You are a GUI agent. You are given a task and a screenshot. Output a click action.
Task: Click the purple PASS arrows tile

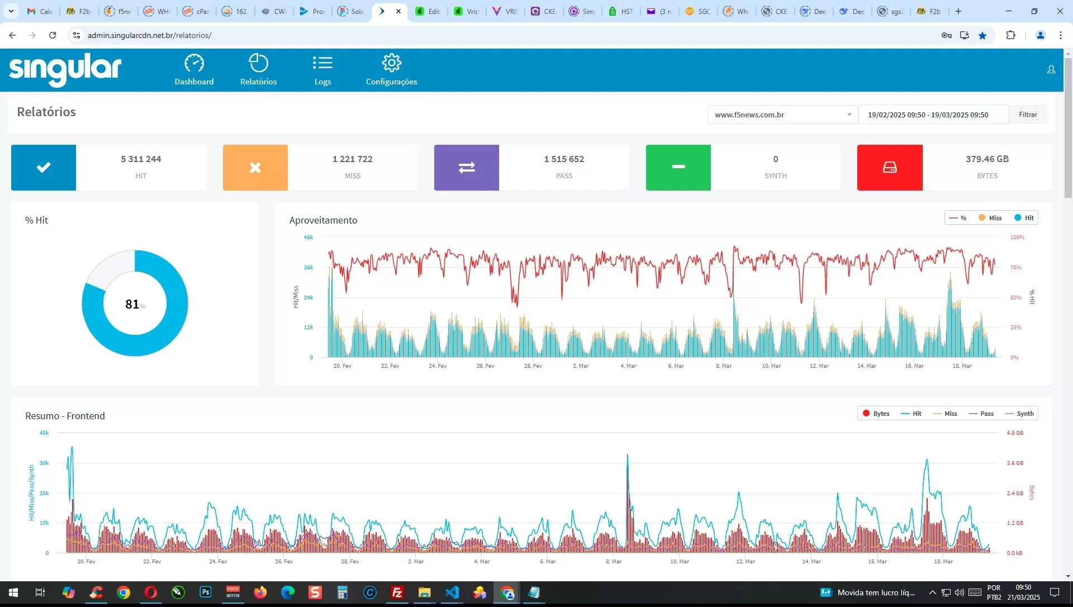coord(467,168)
